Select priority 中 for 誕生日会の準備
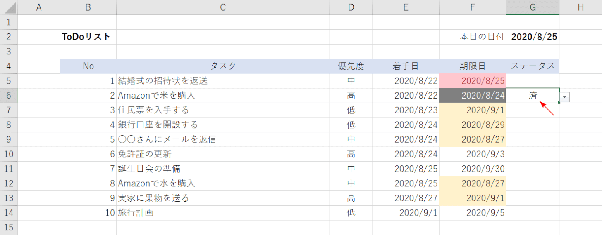 (351, 169)
